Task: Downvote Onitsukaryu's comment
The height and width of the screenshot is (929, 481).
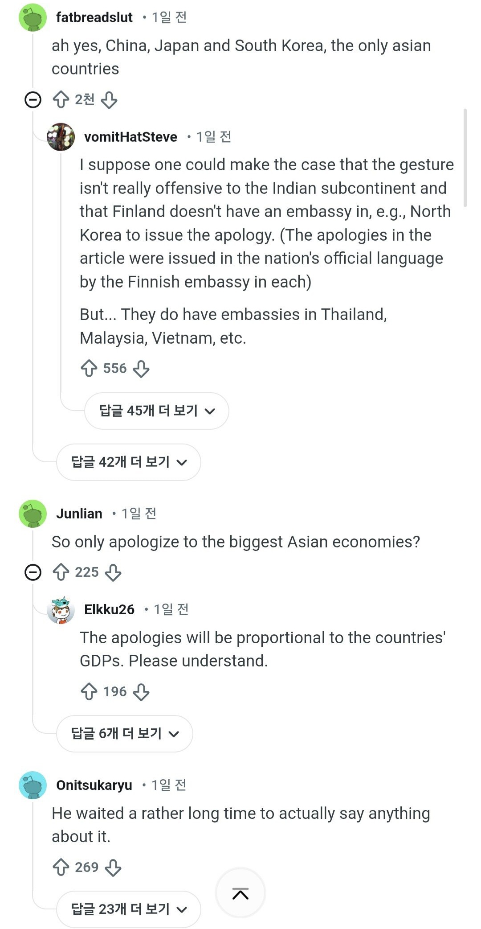Action: (x=113, y=867)
